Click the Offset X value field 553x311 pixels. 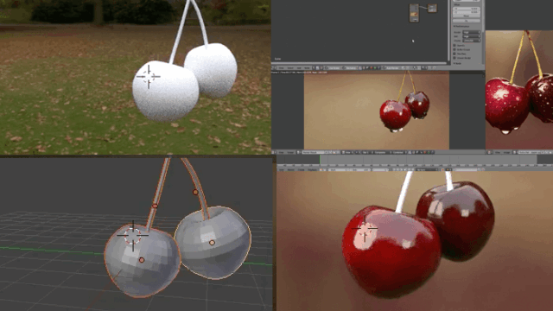point(467,9)
